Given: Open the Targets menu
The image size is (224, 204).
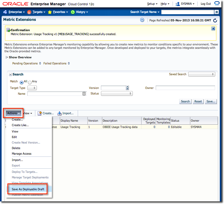Looking at the screenshot, I should [x=36, y=12].
